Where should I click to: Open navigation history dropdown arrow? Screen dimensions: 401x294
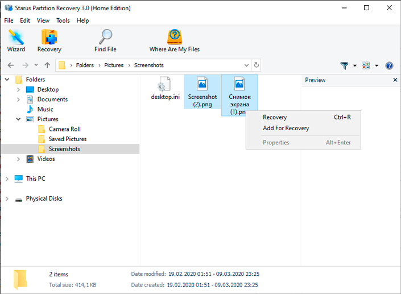pos(36,65)
